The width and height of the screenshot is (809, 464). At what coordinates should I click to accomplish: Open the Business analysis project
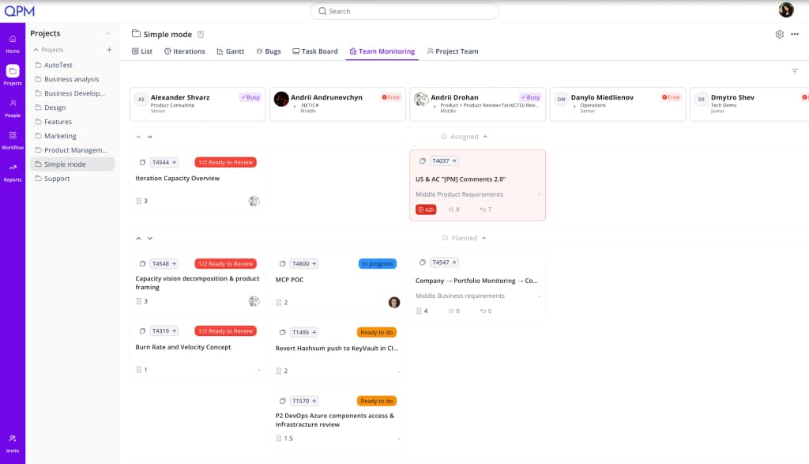[72, 79]
